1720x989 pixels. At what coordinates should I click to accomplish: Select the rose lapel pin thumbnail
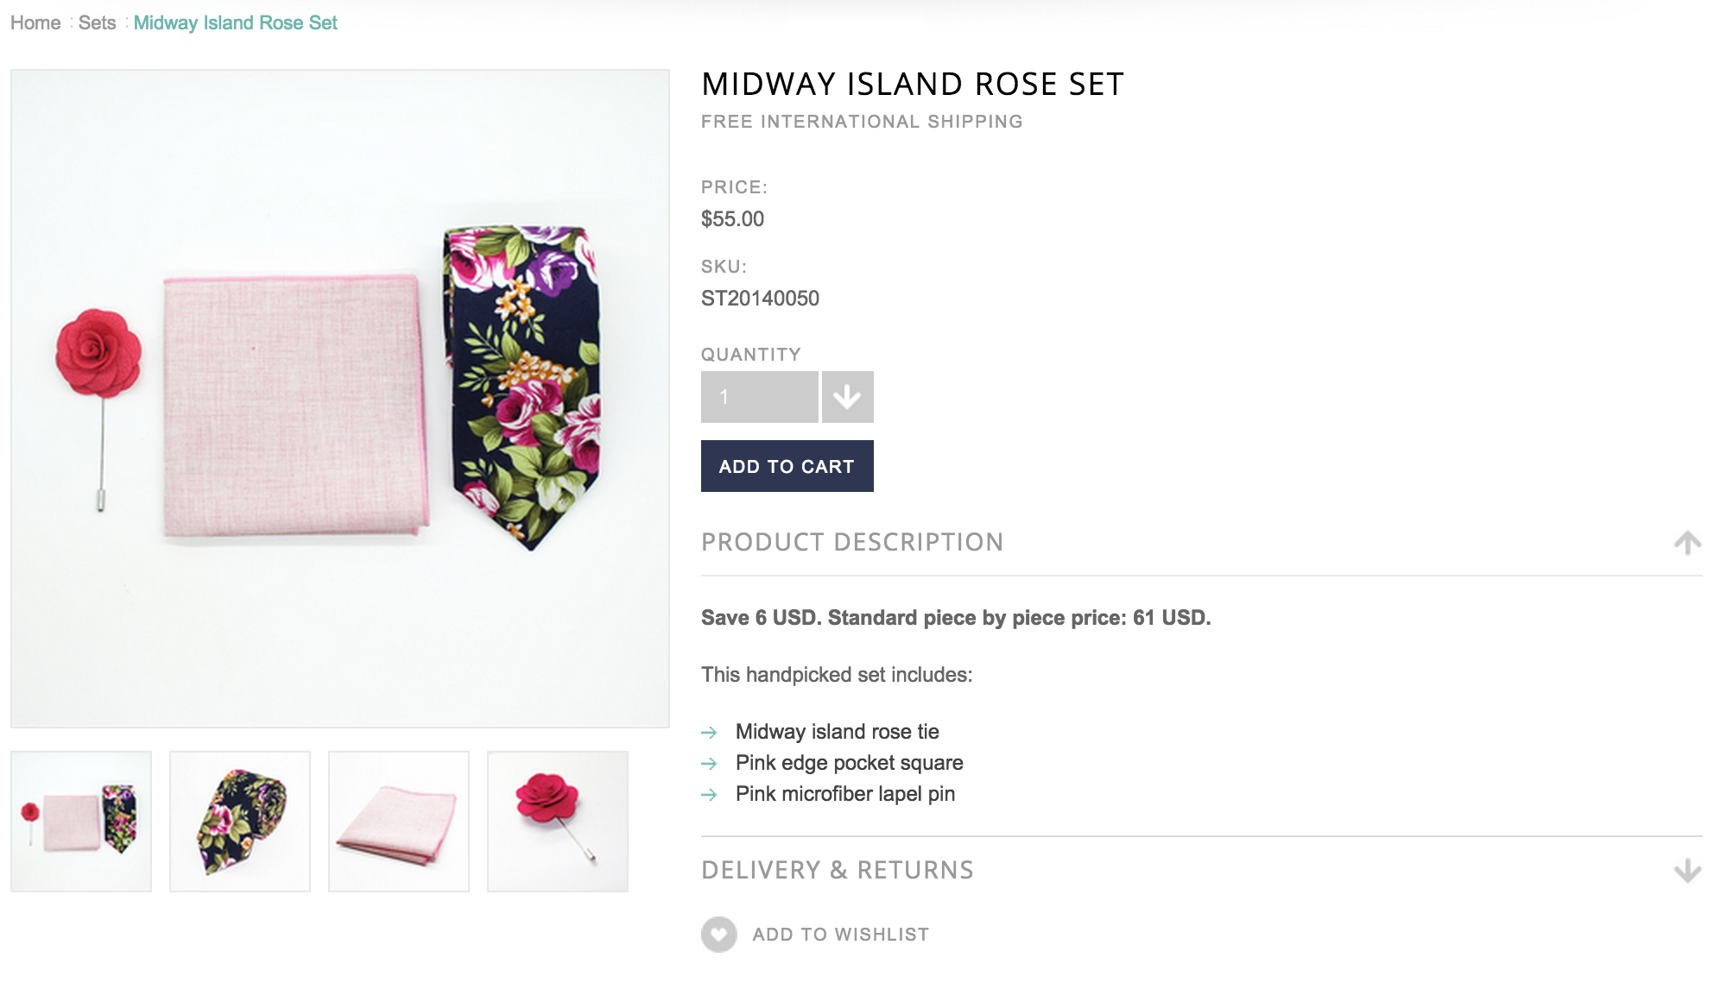[558, 822]
